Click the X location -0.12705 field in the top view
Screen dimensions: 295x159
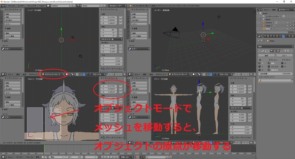(x=109, y=17)
